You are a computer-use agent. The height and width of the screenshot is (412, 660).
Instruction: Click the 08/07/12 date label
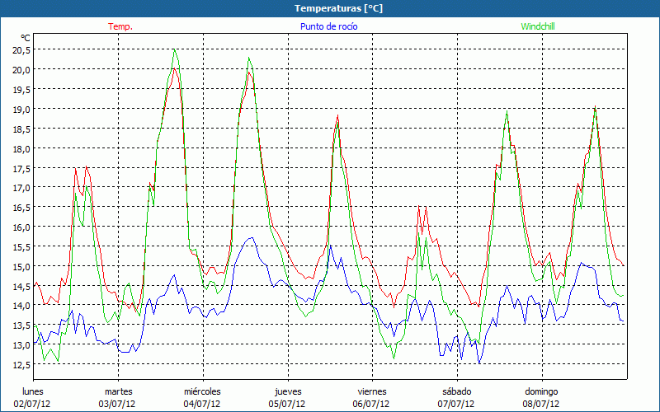point(541,404)
